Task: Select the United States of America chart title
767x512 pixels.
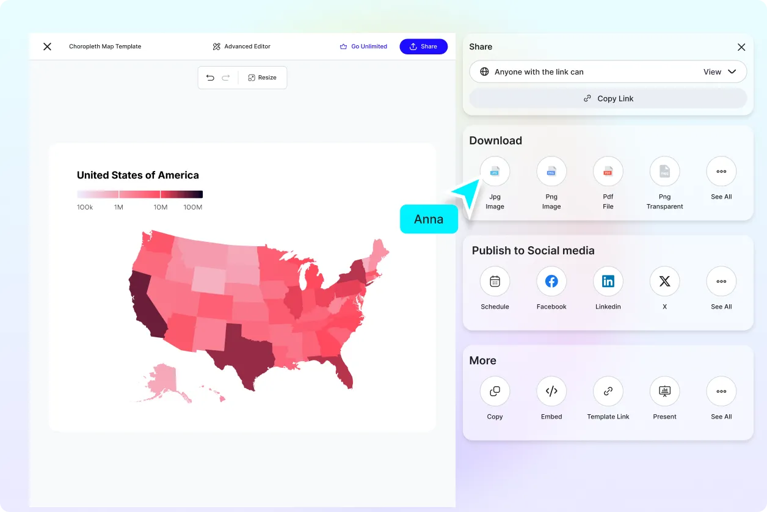Action: (138, 175)
